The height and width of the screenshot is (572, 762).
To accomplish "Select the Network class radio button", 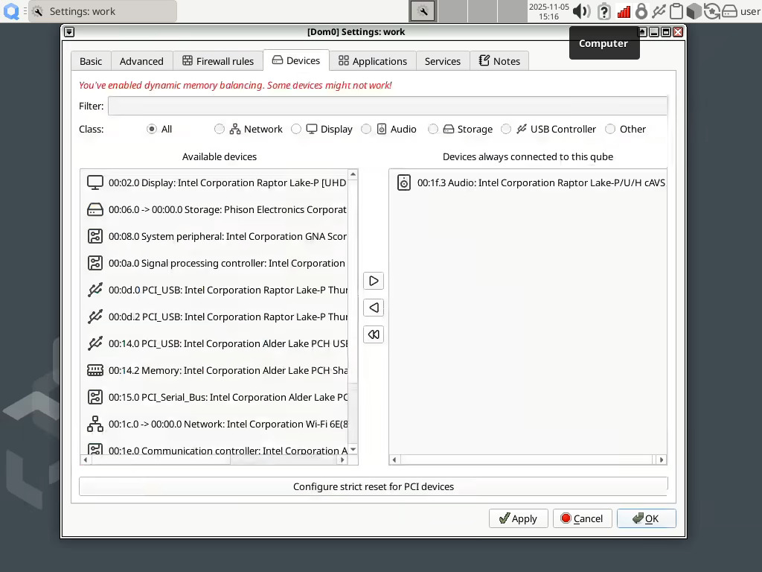I will click(220, 129).
